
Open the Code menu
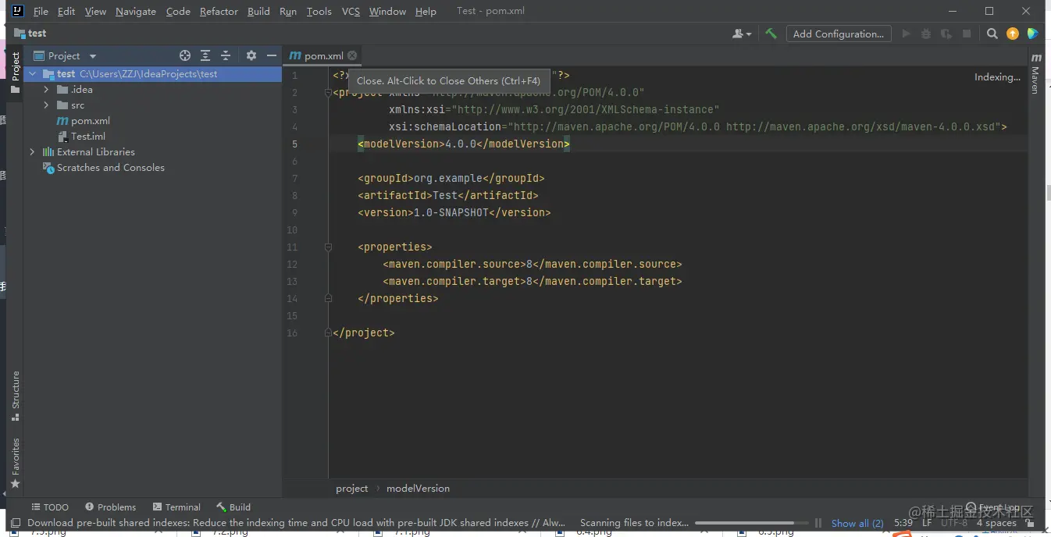(178, 12)
